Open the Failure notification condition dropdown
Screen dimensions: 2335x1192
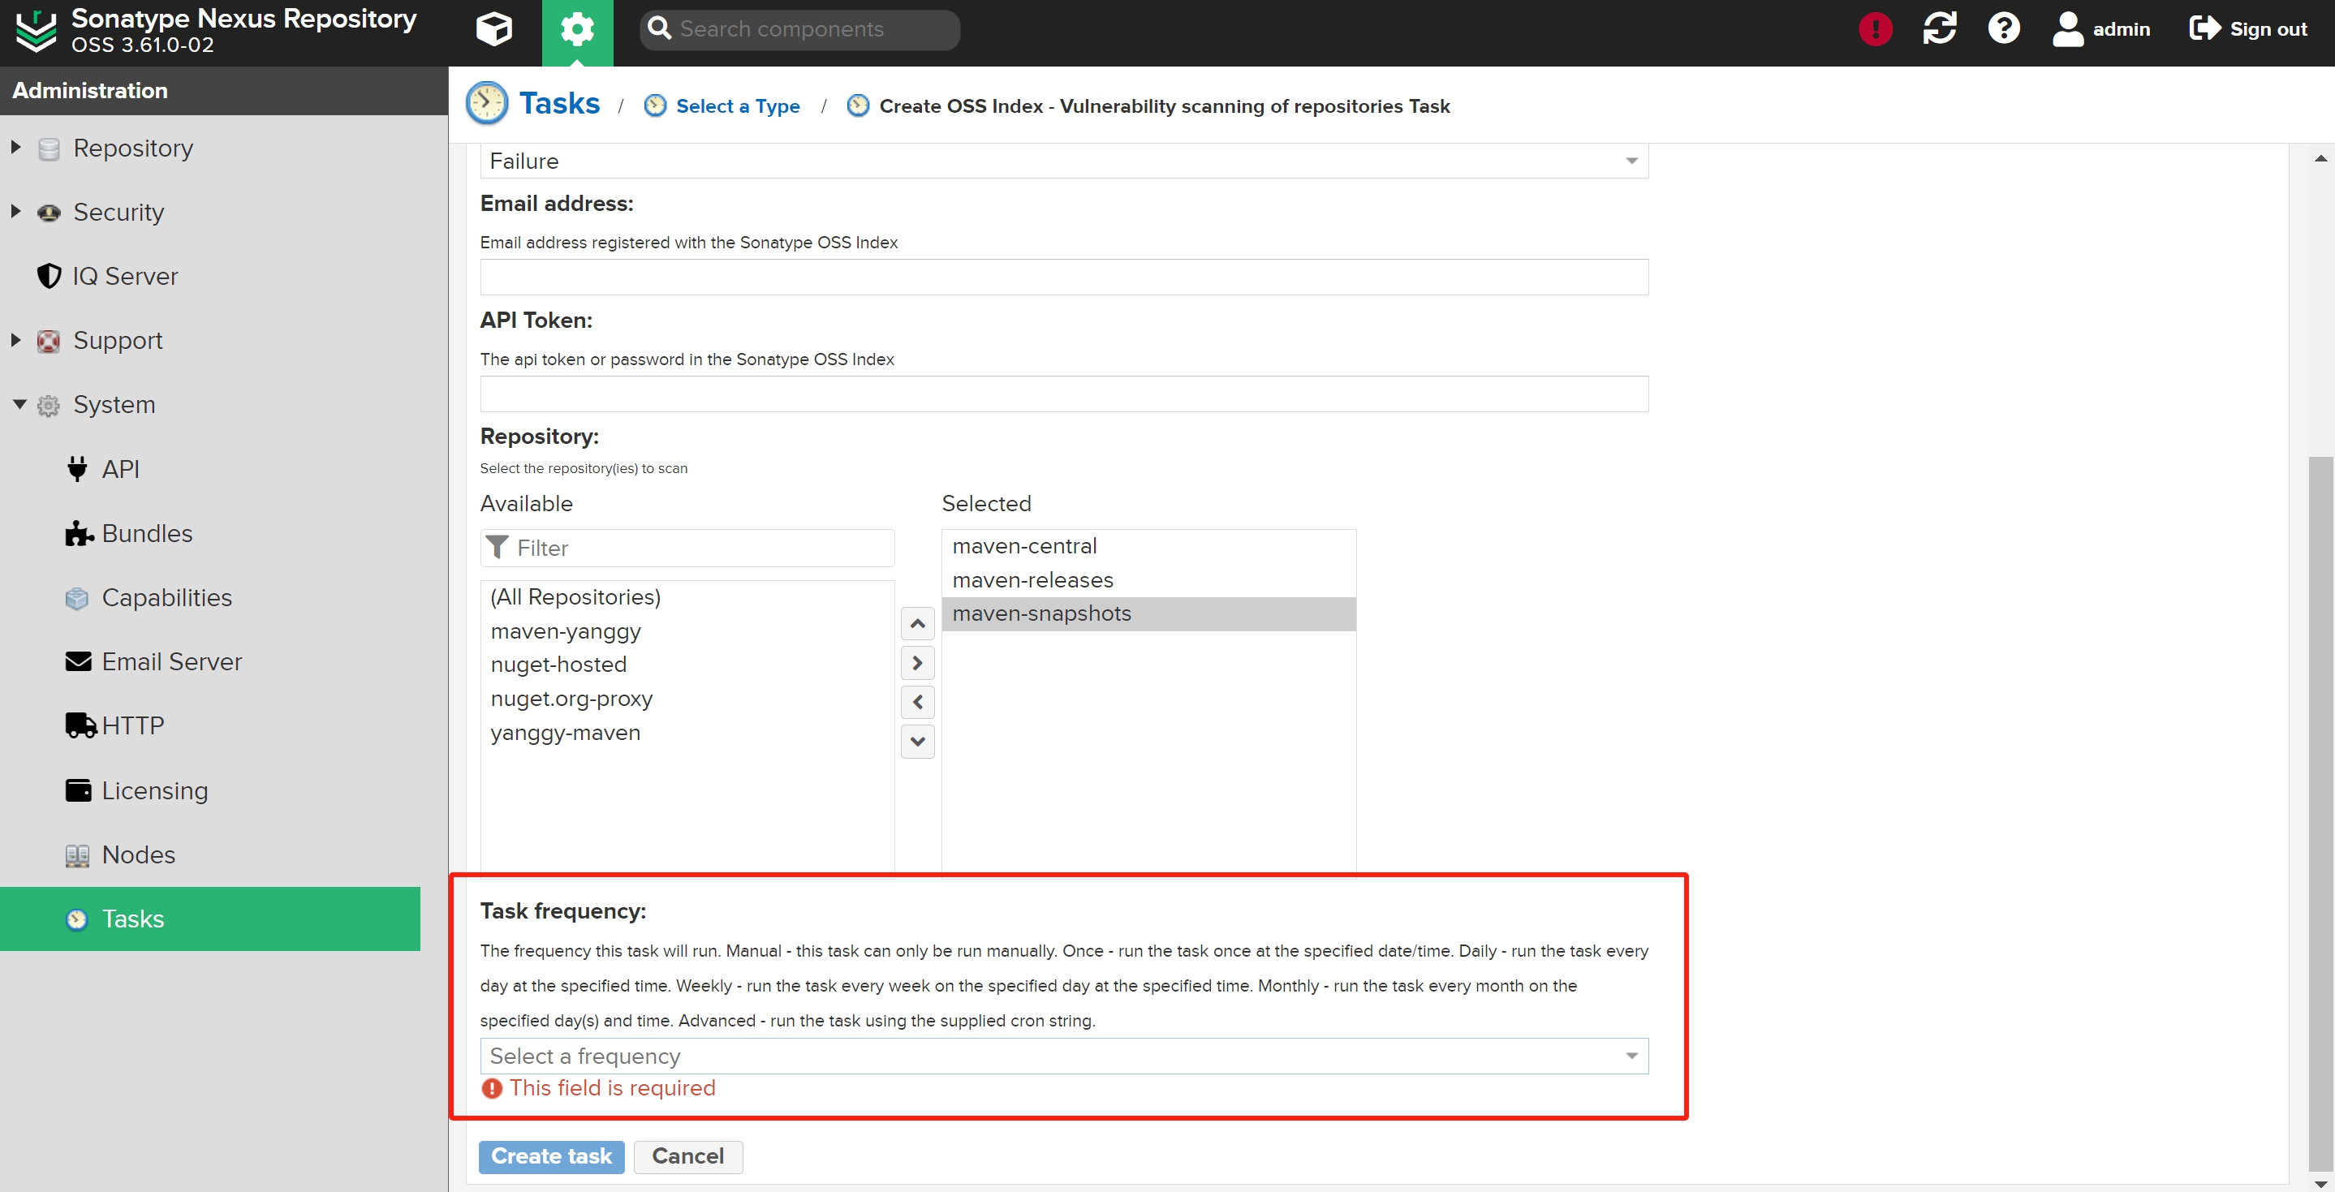(1063, 161)
